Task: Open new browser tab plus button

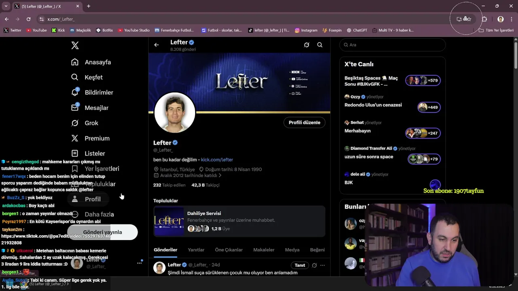Action: 88,6
